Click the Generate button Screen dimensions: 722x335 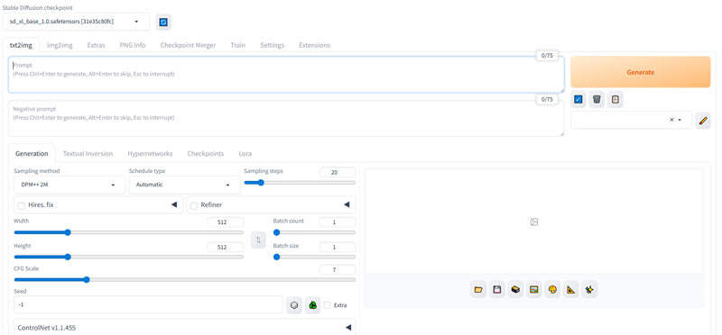tap(641, 72)
